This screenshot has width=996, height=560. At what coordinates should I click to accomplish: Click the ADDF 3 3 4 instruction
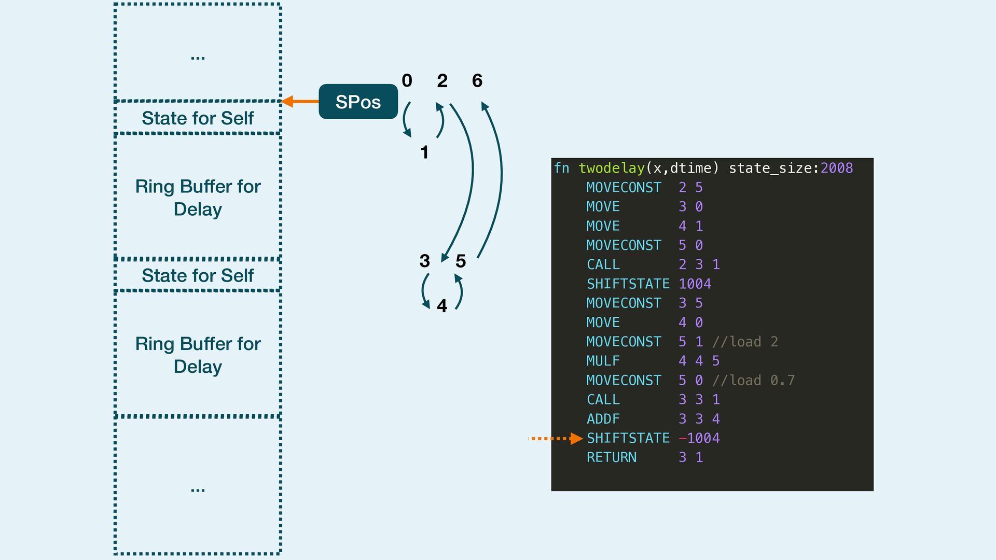(653, 419)
